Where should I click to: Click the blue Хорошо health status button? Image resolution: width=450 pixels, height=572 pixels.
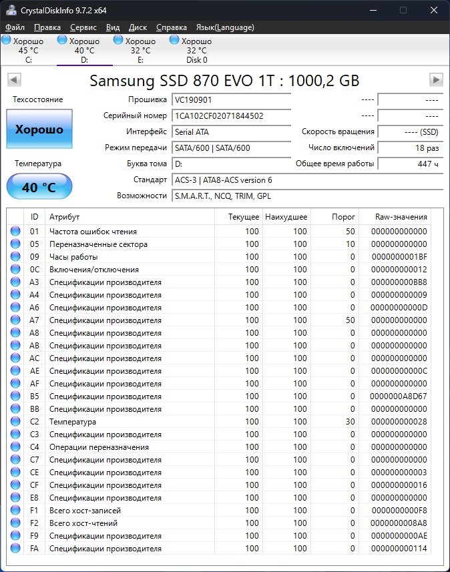tap(39, 129)
